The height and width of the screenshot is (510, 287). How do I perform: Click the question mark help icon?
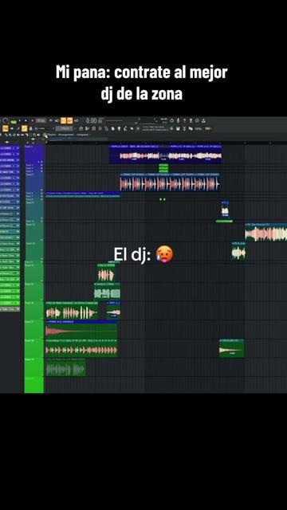[x=184, y=120]
